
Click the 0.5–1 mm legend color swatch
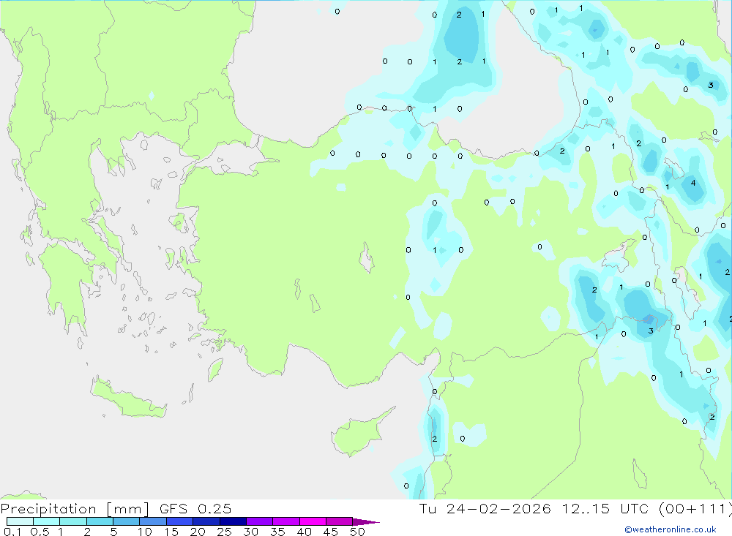47,521
